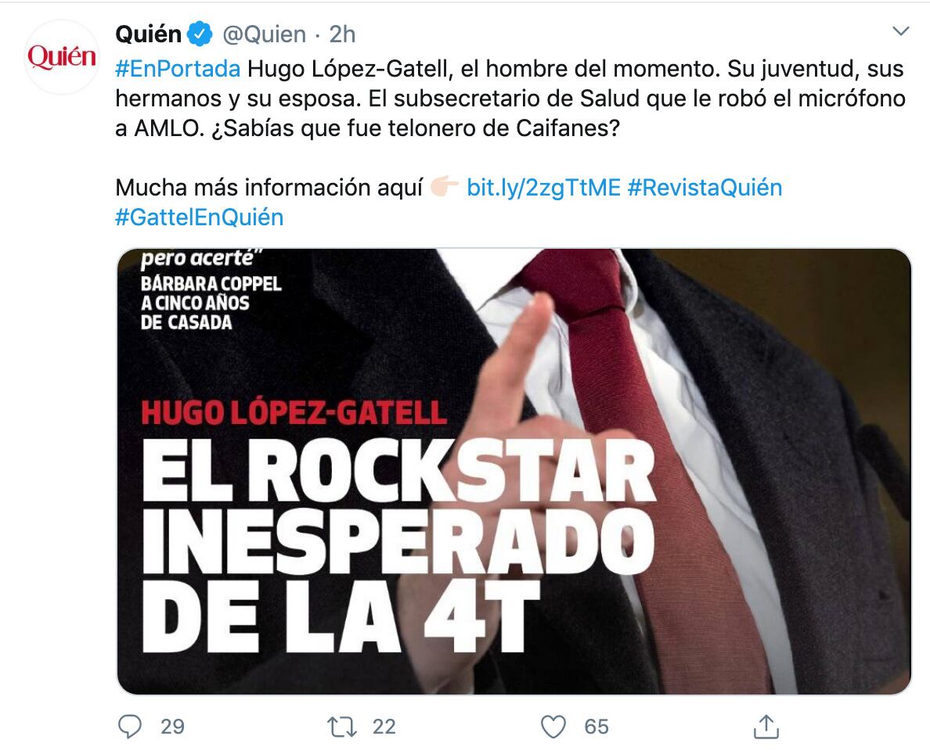Click the reply count 29
The height and width of the screenshot is (754, 930).
point(172,727)
